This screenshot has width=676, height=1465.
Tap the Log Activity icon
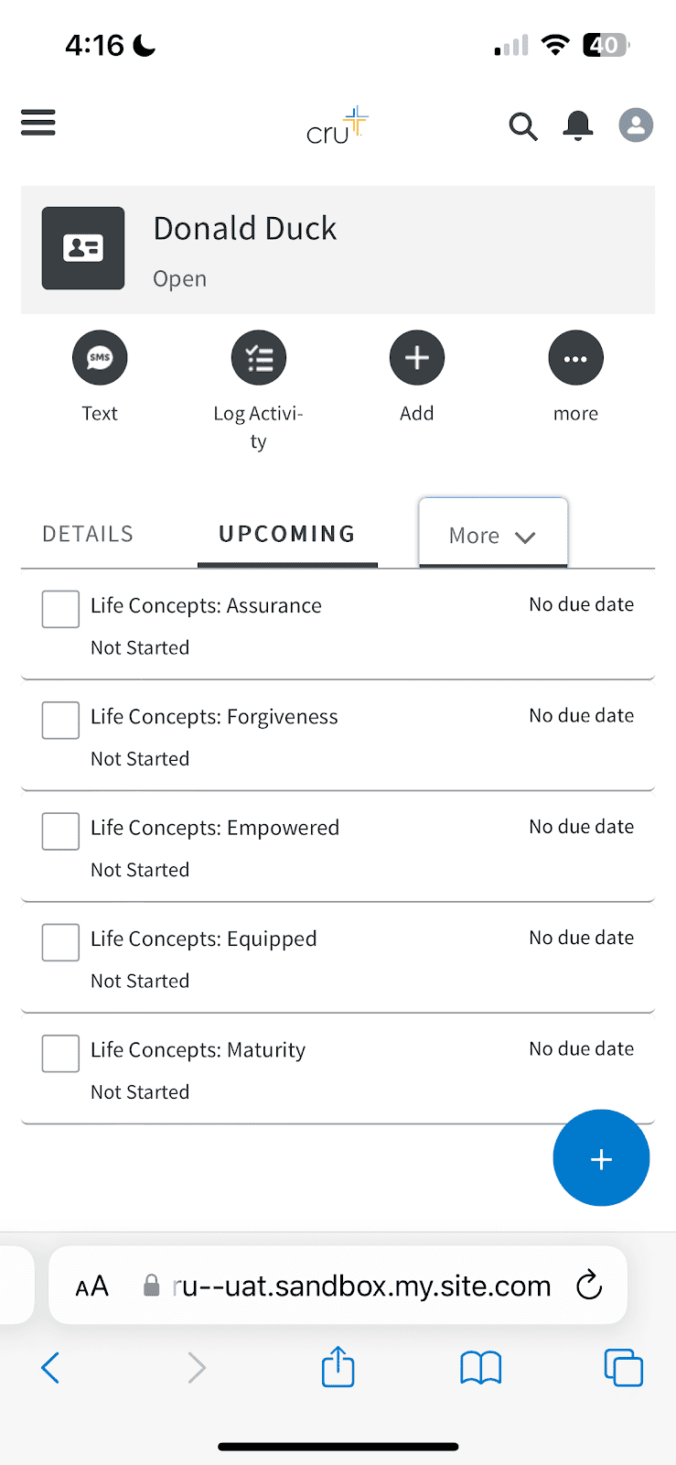pos(259,358)
